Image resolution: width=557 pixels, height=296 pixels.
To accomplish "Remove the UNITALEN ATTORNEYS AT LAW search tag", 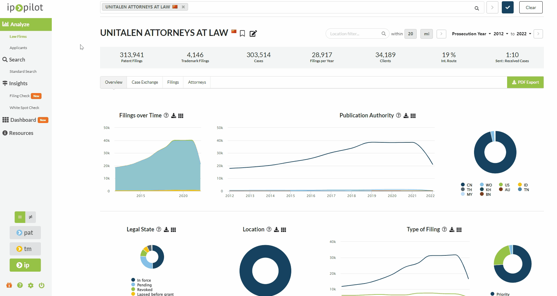I will click(x=183, y=7).
